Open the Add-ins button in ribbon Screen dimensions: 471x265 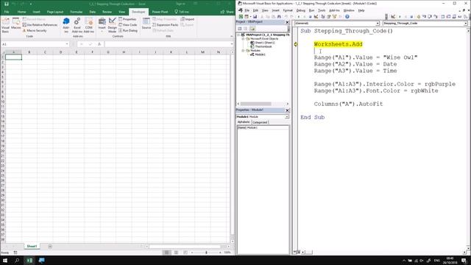point(66,25)
